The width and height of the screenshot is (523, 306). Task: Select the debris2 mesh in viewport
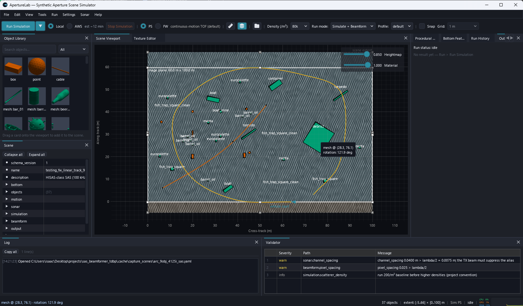[318, 137]
